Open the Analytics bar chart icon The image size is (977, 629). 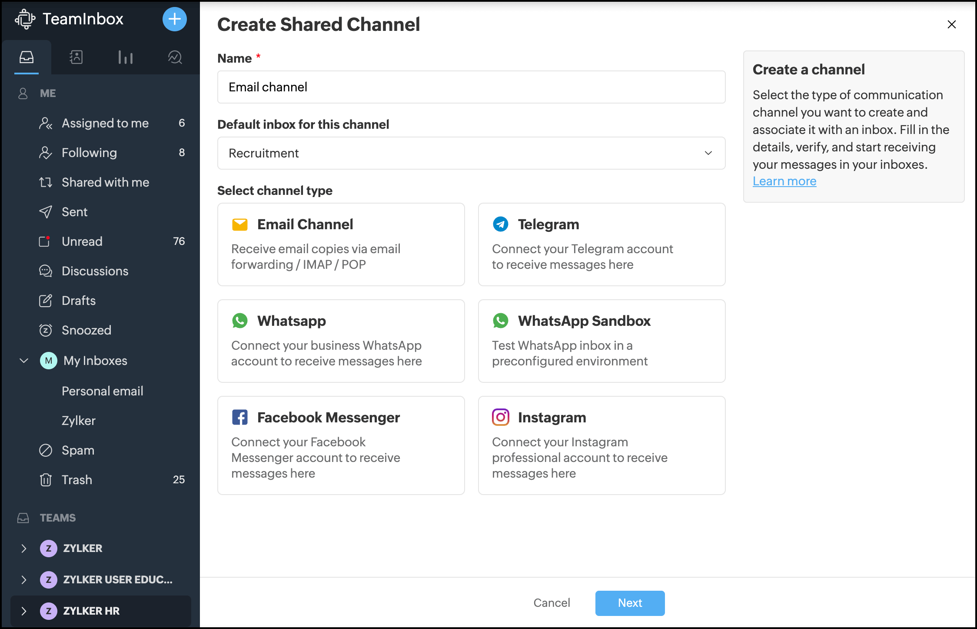pos(126,57)
